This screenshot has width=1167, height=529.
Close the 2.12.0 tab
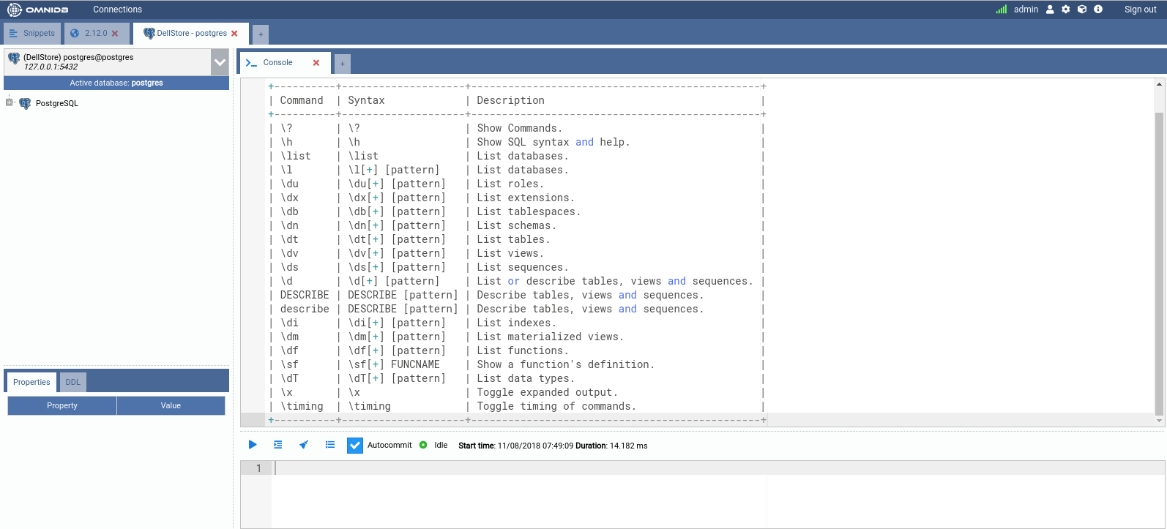point(115,34)
